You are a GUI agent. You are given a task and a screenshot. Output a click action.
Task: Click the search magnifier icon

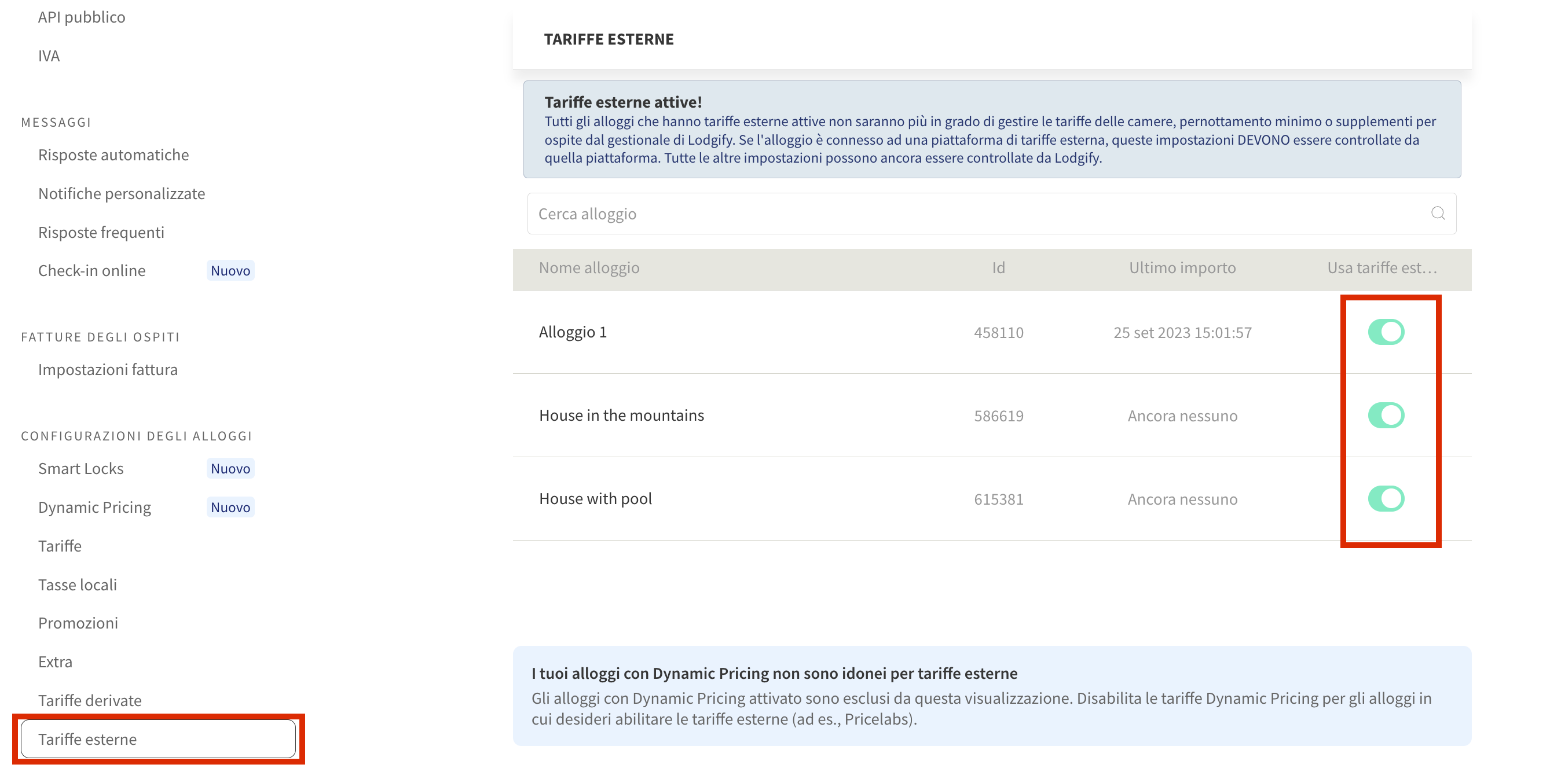click(x=1437, y=213)
